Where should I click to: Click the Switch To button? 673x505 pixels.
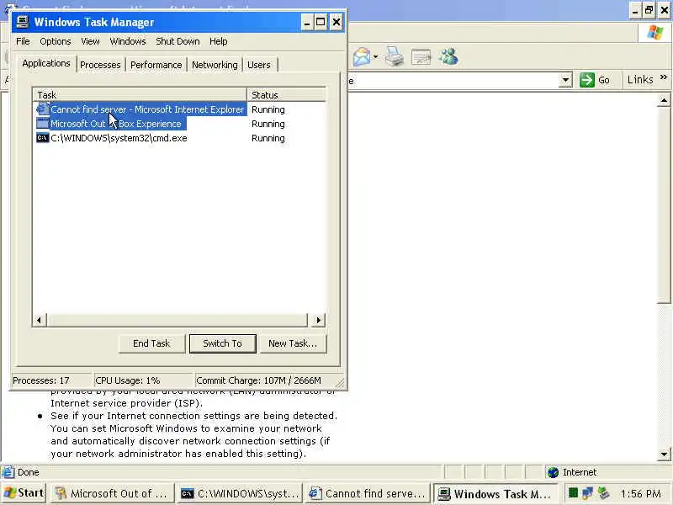pos(222,343)
